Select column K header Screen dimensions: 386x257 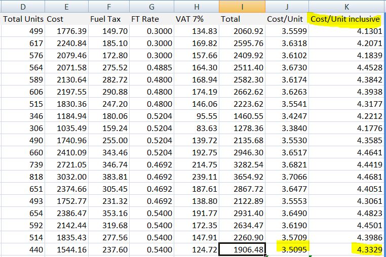347,7
